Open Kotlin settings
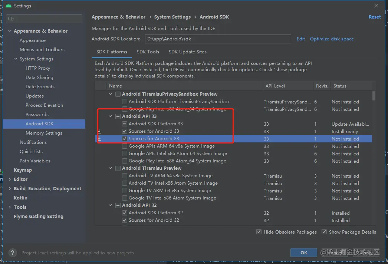The image size is (388, 264). coord(20,198)
